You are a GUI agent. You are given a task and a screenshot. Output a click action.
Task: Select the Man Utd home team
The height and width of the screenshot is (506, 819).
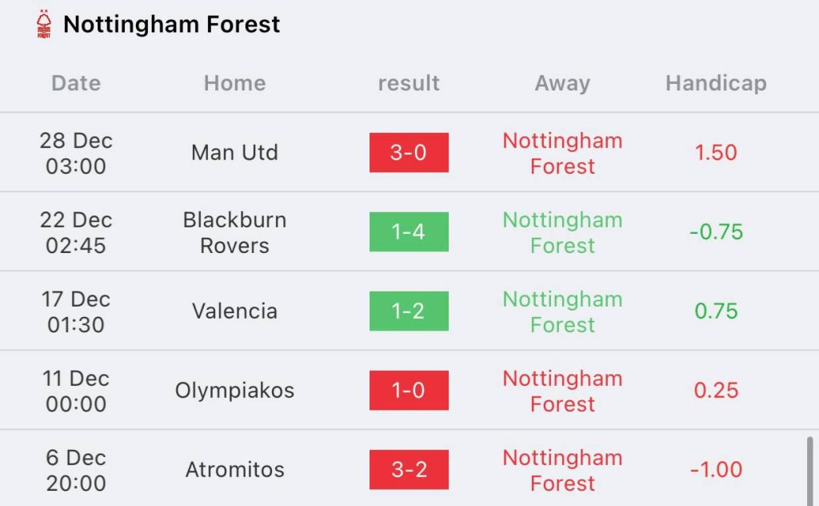(234, 153)
